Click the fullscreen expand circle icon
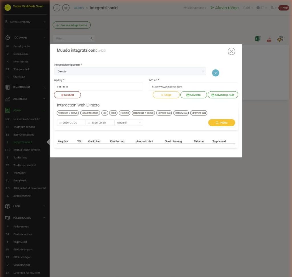Image resolution: width=292 pixels, height=277 pixels. coord(66,8)
